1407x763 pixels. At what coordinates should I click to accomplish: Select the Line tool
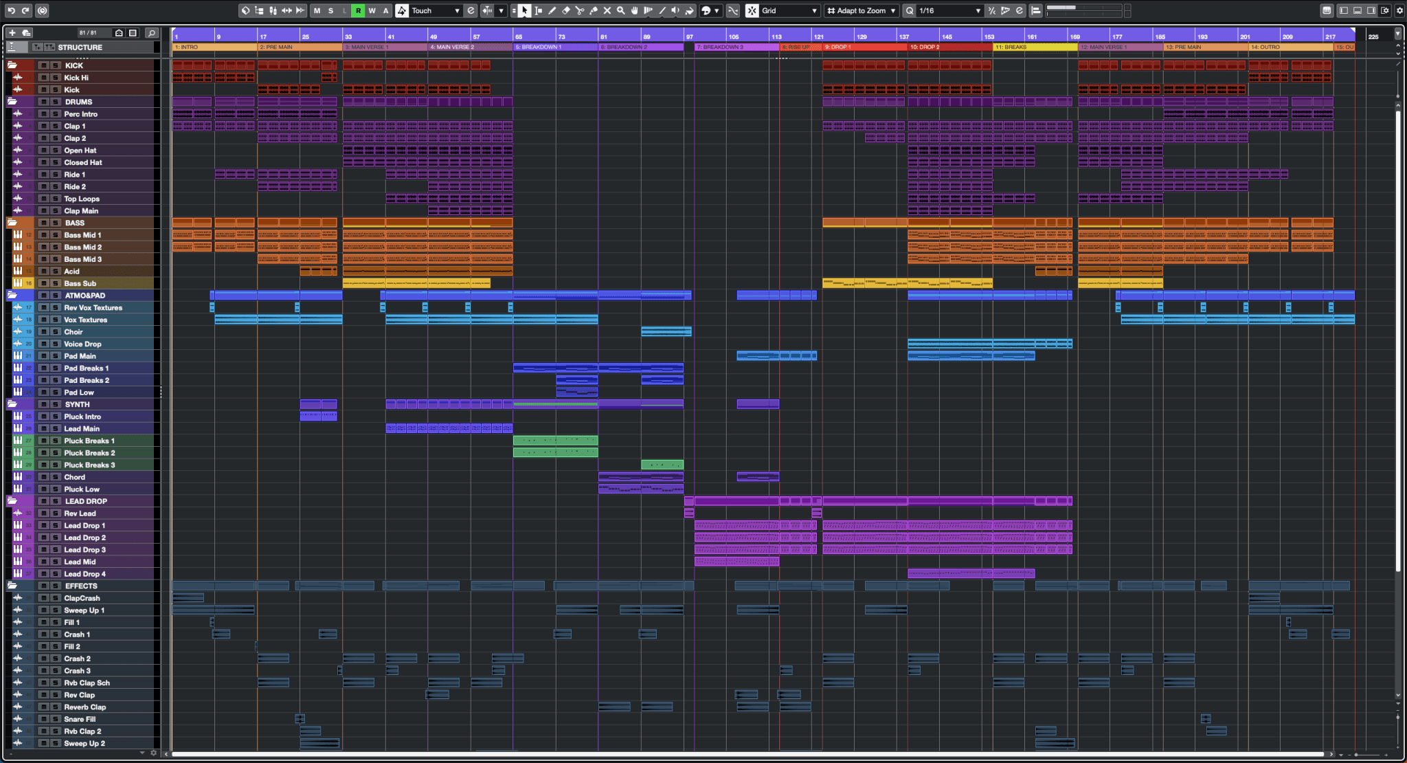coord(663,10)
